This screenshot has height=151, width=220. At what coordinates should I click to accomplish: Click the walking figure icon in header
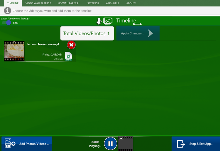click(x=99, y=21)
